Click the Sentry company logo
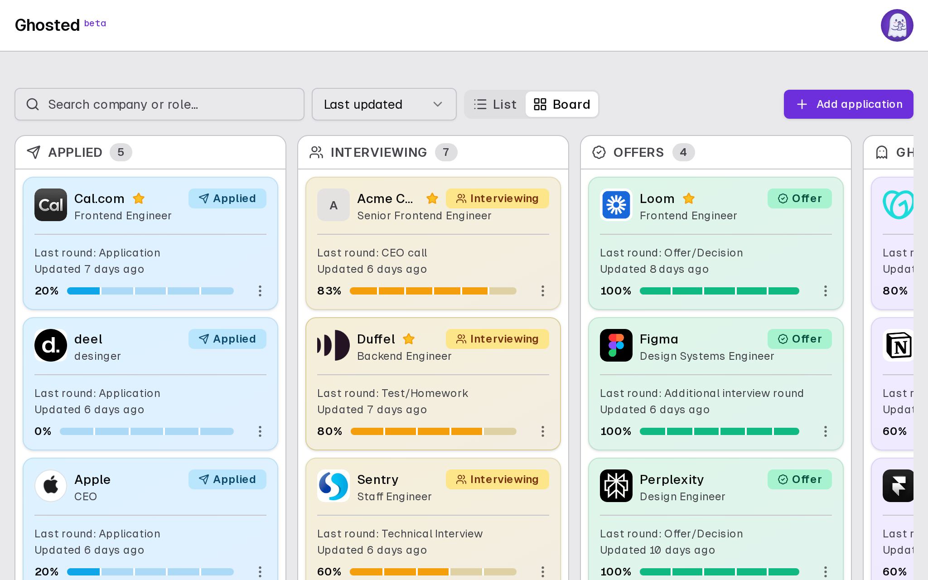 [x=333, y=486]
